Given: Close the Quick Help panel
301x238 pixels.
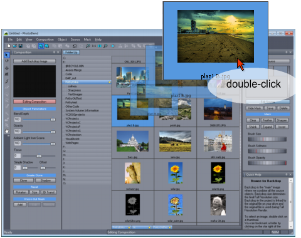Looking at the screenshot, I should 290,175.
